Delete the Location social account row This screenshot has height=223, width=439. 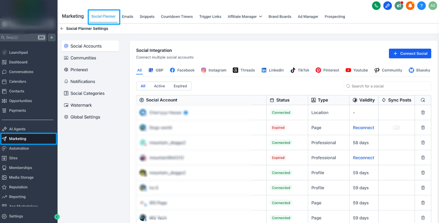[x=423, y=113]
